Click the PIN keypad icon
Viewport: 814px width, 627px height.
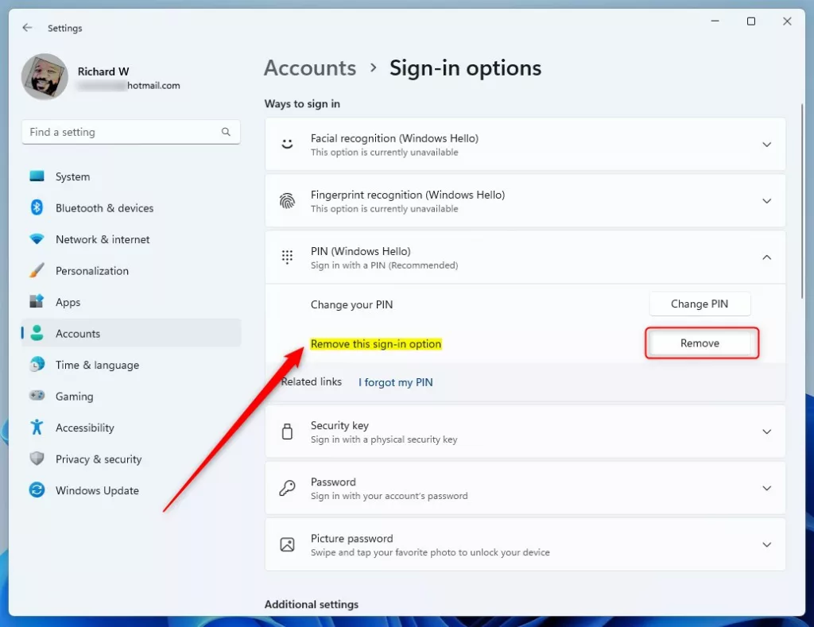pos(287,257)
